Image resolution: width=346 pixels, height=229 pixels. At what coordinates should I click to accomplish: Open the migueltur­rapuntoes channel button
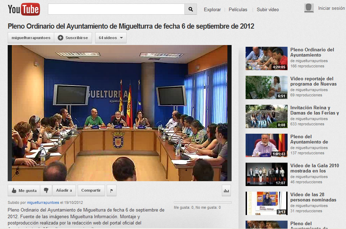click(31, 38)
